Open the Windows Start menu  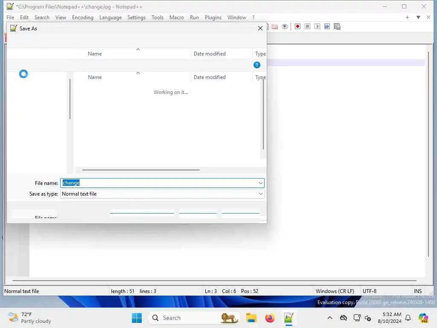point(137,318)
